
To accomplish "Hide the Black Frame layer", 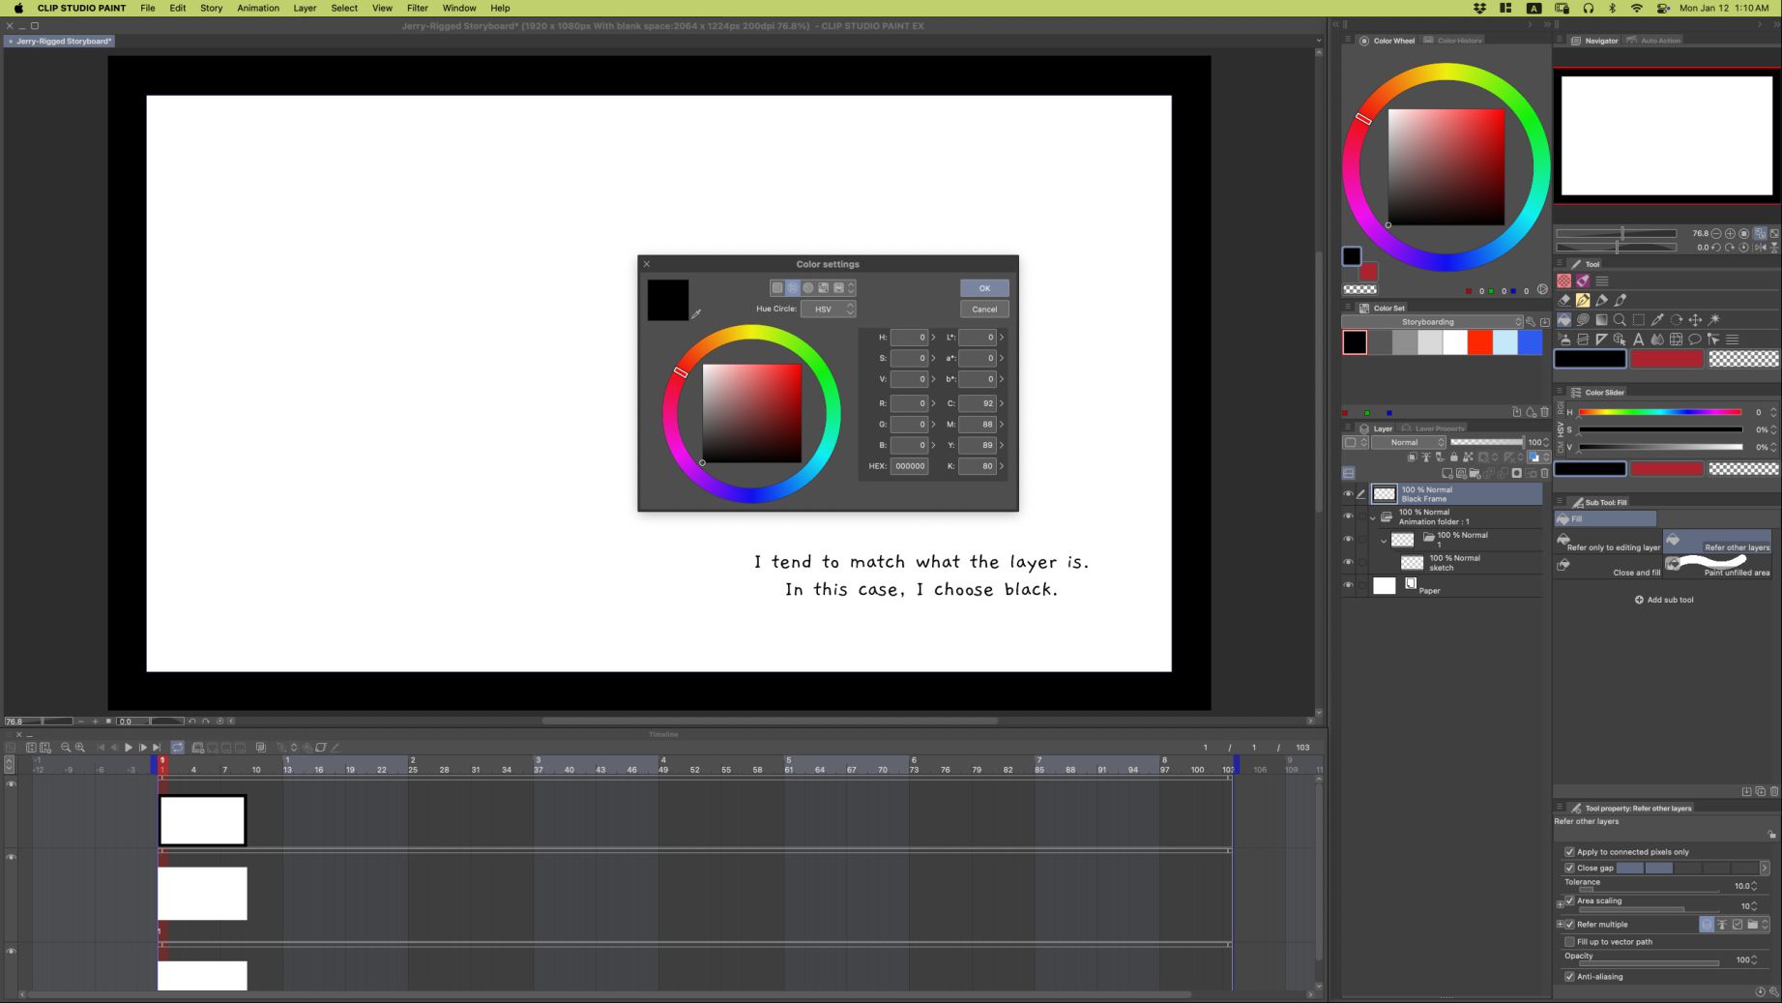I will [x=1348, y=494].
